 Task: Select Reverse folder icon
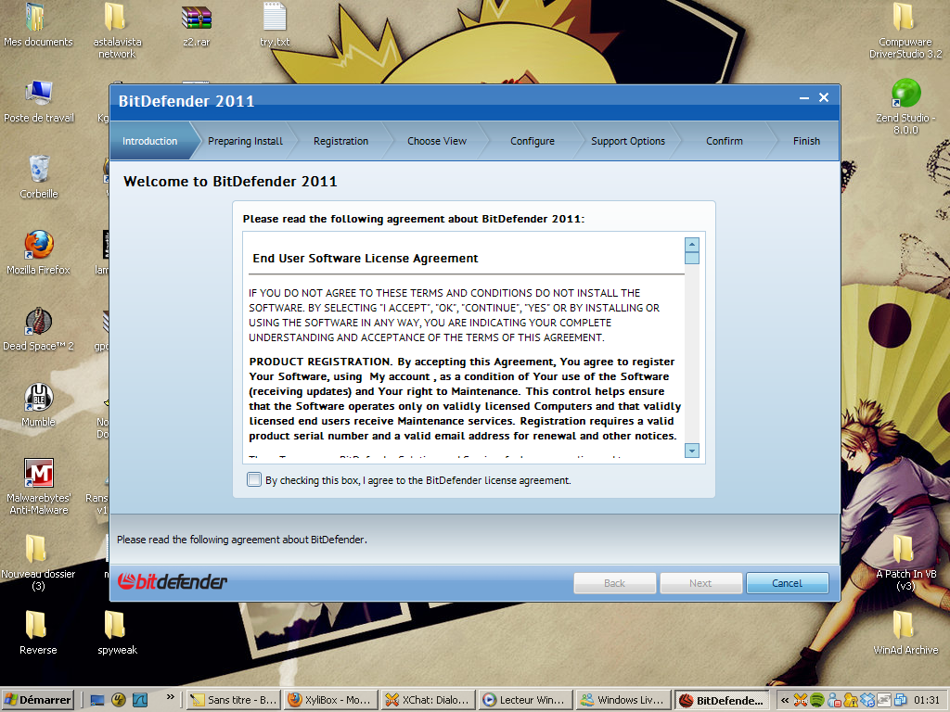(37, 632)
